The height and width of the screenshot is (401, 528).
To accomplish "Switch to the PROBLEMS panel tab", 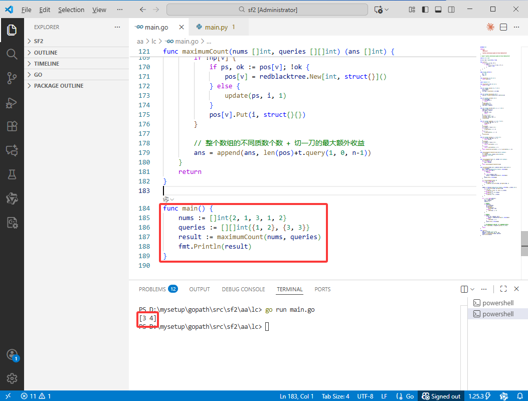I will click(x=158, y=289).
